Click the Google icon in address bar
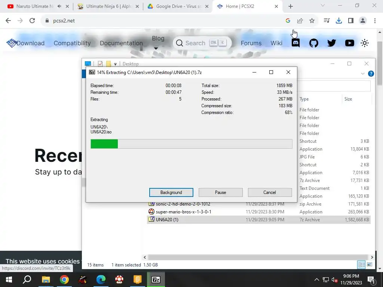Viewport: 383px width, 287px height. click(x=288, y=21)
